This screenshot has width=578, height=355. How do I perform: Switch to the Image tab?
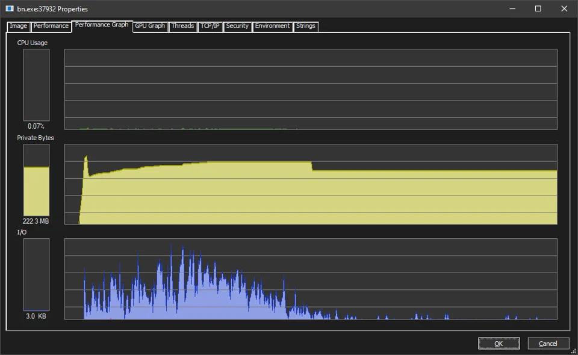[18, 26]
